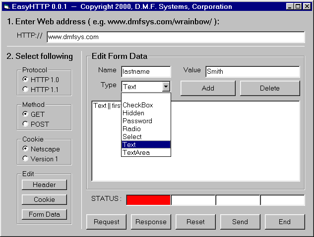Focus the HTTP:// web address field

click(x=176, y=37)
